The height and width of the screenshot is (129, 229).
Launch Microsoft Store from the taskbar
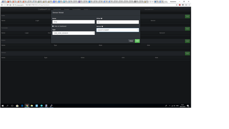[17, 106]
